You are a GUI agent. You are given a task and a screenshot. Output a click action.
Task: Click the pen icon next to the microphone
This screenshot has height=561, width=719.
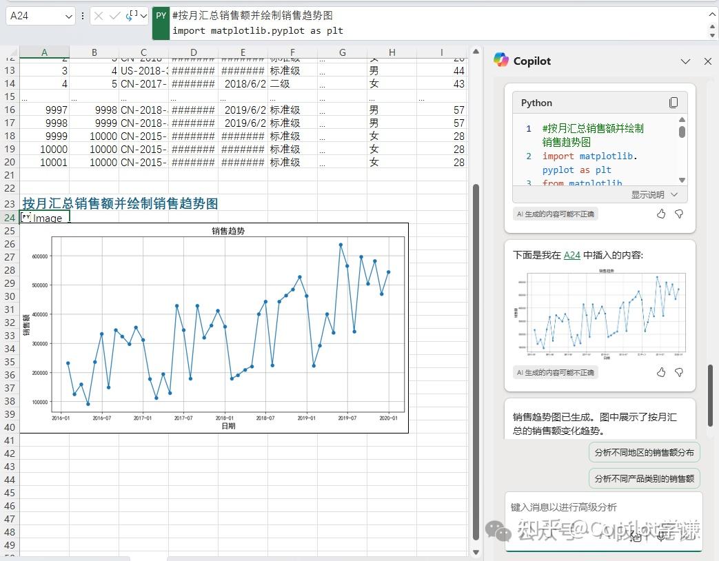point(635,537)
